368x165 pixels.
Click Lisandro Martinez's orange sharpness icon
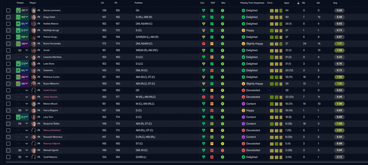click(x=212, y=57)
